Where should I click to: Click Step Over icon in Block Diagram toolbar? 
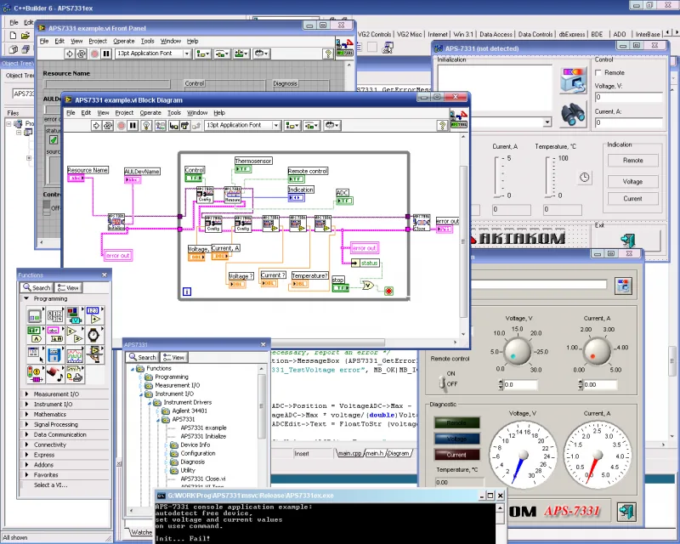[x=184, y=125]
